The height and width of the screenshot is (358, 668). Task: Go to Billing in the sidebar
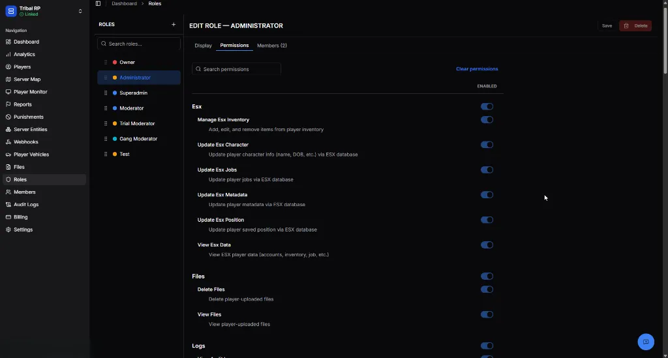44,217
